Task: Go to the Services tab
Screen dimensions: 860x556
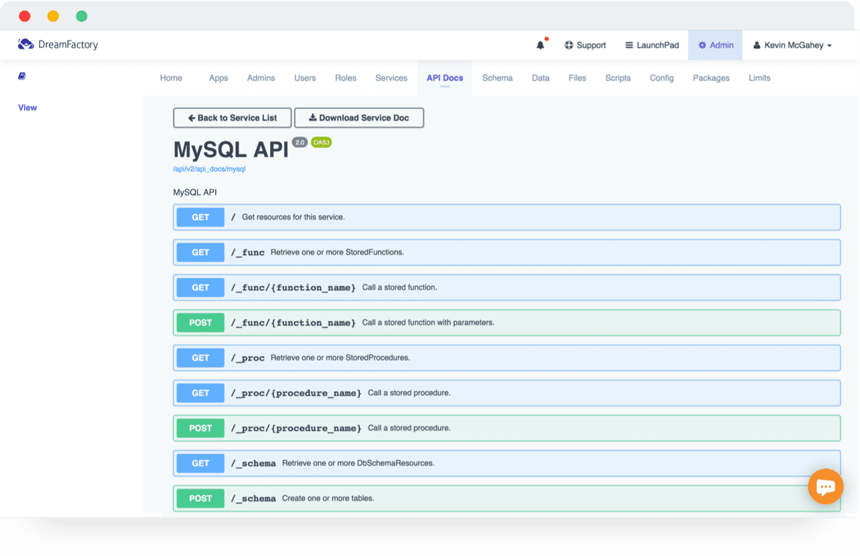Action: point(391,78)
